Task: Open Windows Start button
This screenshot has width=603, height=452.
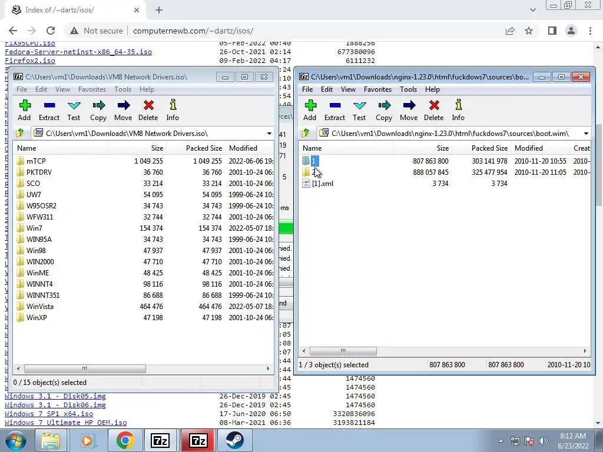Action: (16, 440)
